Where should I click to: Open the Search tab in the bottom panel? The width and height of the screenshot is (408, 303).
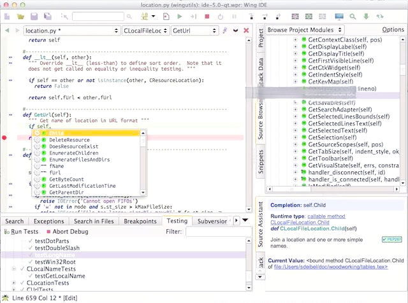coord(14,222)
